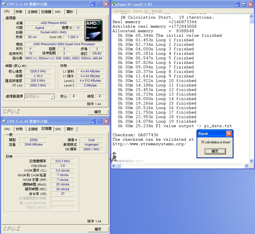Click the Checksum: 0A877436 line
255x234 pixels.
click(x=135, y=135)
